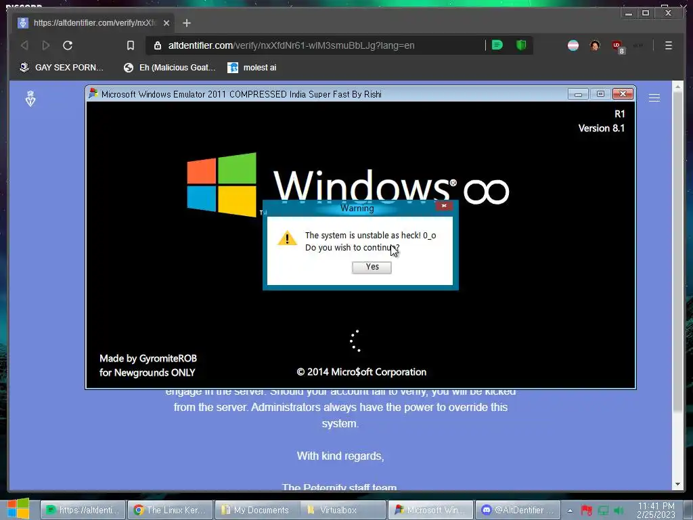The image size is (693, 520).
Task: Click the striped flag extension icon
Action: coord(573,45)
